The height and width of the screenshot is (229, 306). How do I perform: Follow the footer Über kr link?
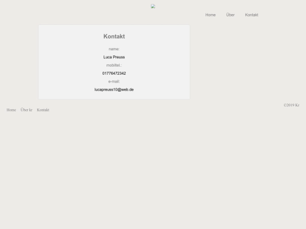(x=26, y=110)
